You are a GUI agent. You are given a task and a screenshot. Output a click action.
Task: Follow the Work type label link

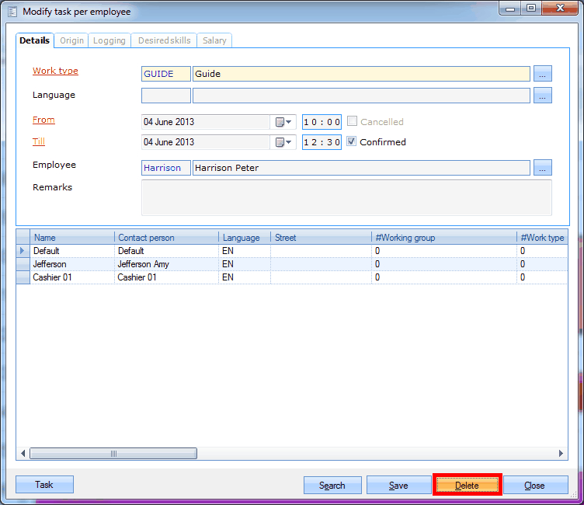point(55,71)
